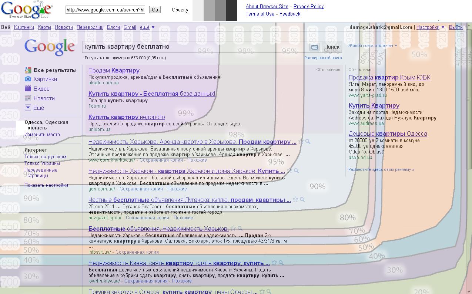Click the Feedback link
Image resolution: width=472 pixels, height=294 pixels.
(x=290, y=14)
